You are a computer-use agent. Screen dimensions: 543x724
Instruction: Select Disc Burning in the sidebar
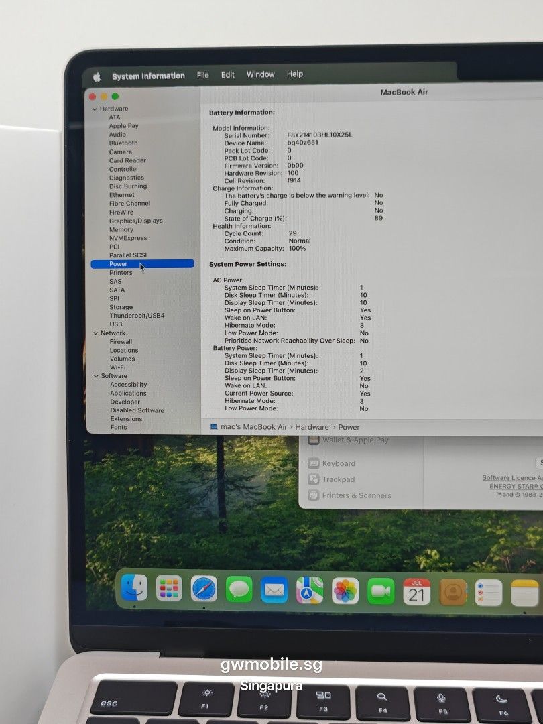point(128,186)
